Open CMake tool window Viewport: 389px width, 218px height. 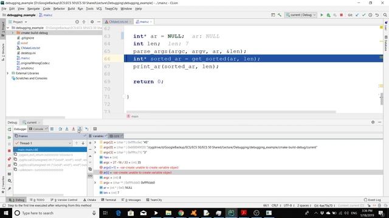click(90, 200)
